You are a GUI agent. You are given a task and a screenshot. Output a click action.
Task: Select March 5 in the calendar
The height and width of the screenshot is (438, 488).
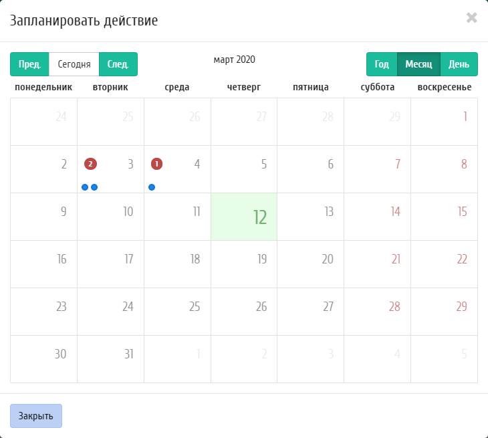coord(244,169)
